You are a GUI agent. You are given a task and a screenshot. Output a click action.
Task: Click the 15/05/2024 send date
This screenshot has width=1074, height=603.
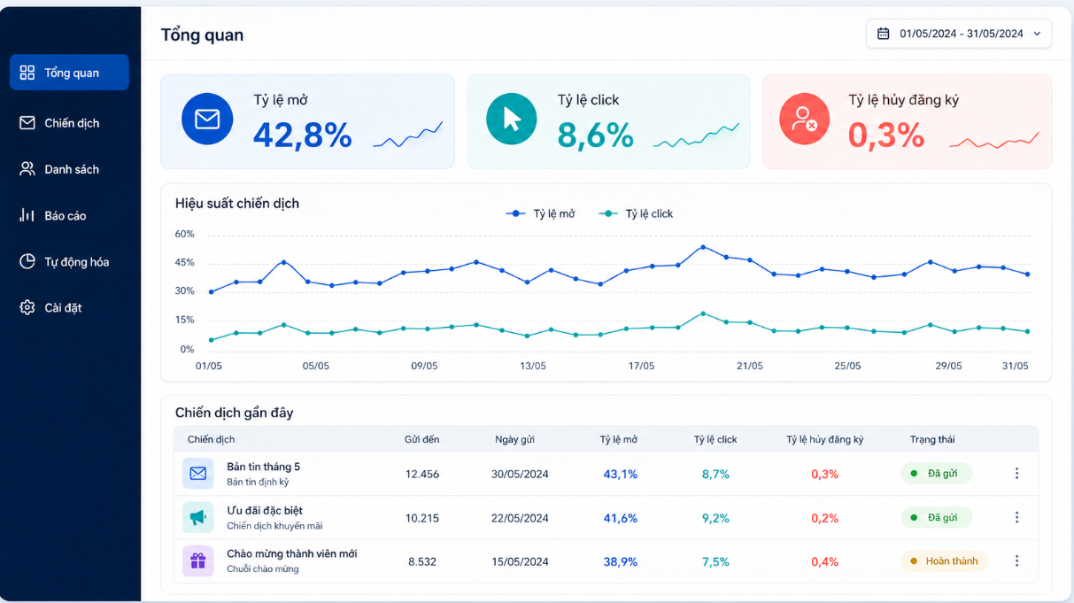(x=520, y=561)
